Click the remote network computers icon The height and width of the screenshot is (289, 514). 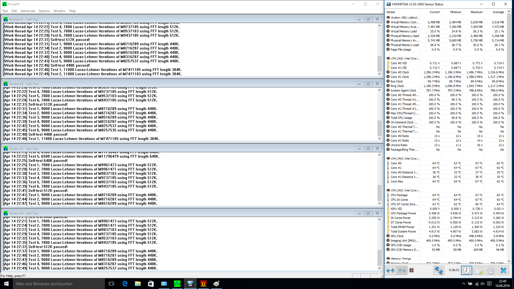[439, 271]
